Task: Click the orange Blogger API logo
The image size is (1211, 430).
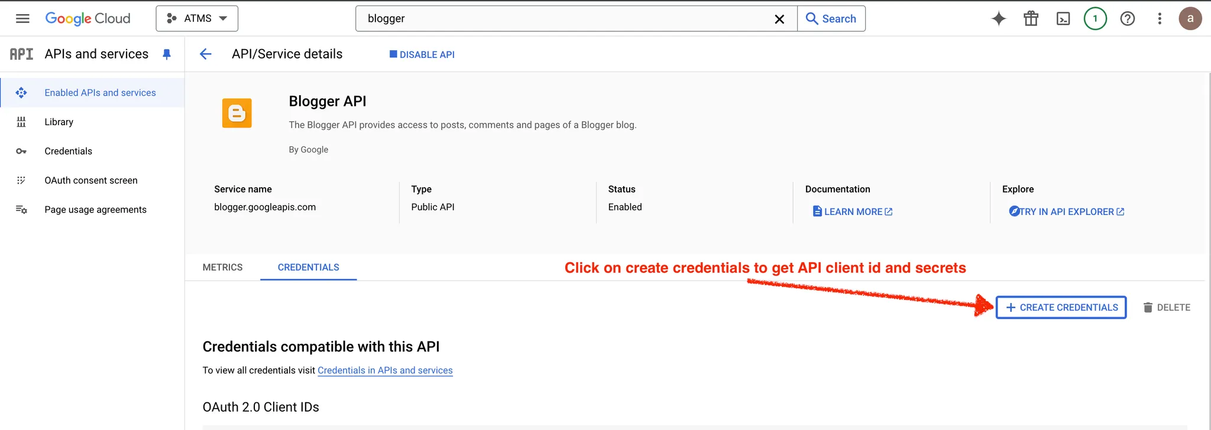Action: (x=237, y=113)
